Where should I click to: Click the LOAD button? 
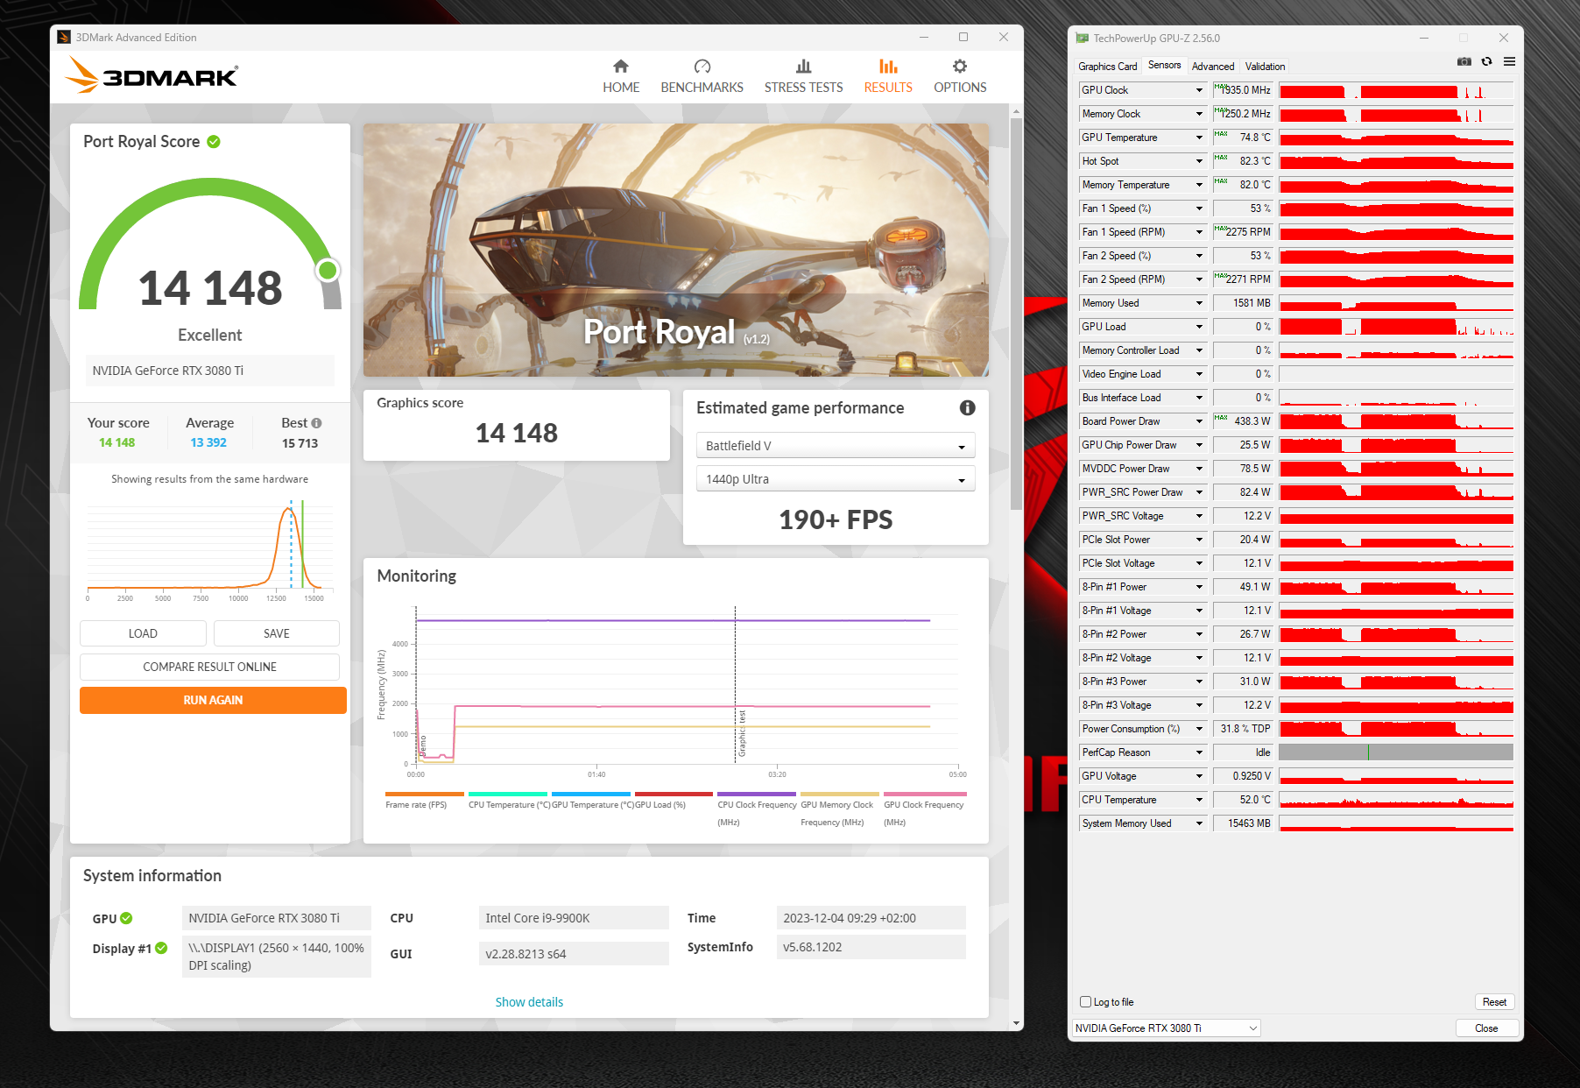(x=143, y=633)
